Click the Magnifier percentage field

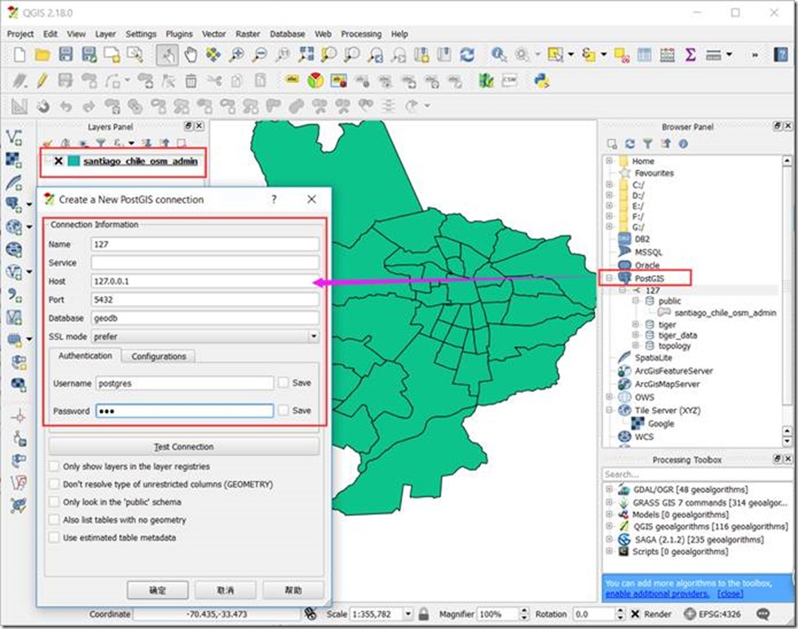click(x=493, y=615)
